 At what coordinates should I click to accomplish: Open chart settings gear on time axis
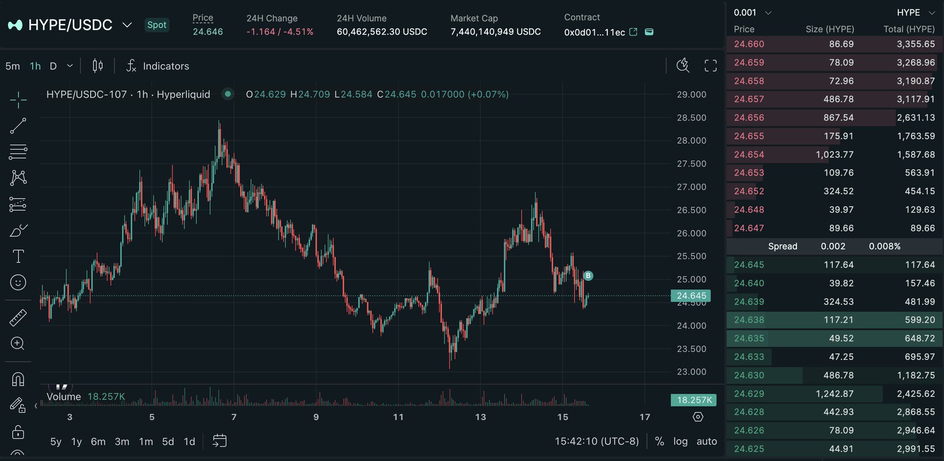point(698,417)
